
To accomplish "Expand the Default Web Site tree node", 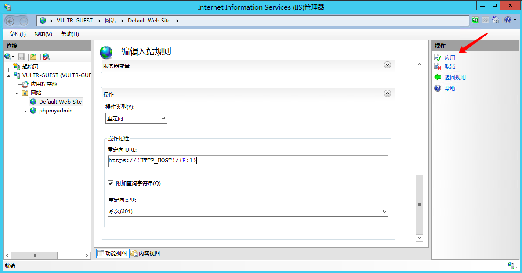I will point(25,102).
